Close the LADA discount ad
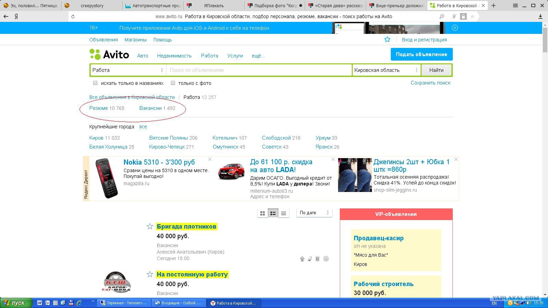 point(333,159)
